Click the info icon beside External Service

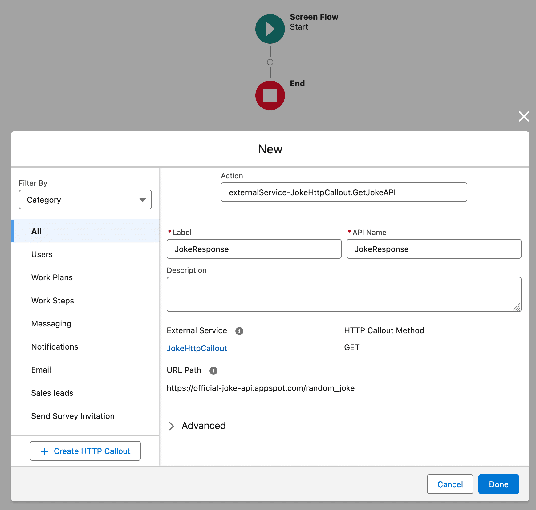tap(239, 331)
